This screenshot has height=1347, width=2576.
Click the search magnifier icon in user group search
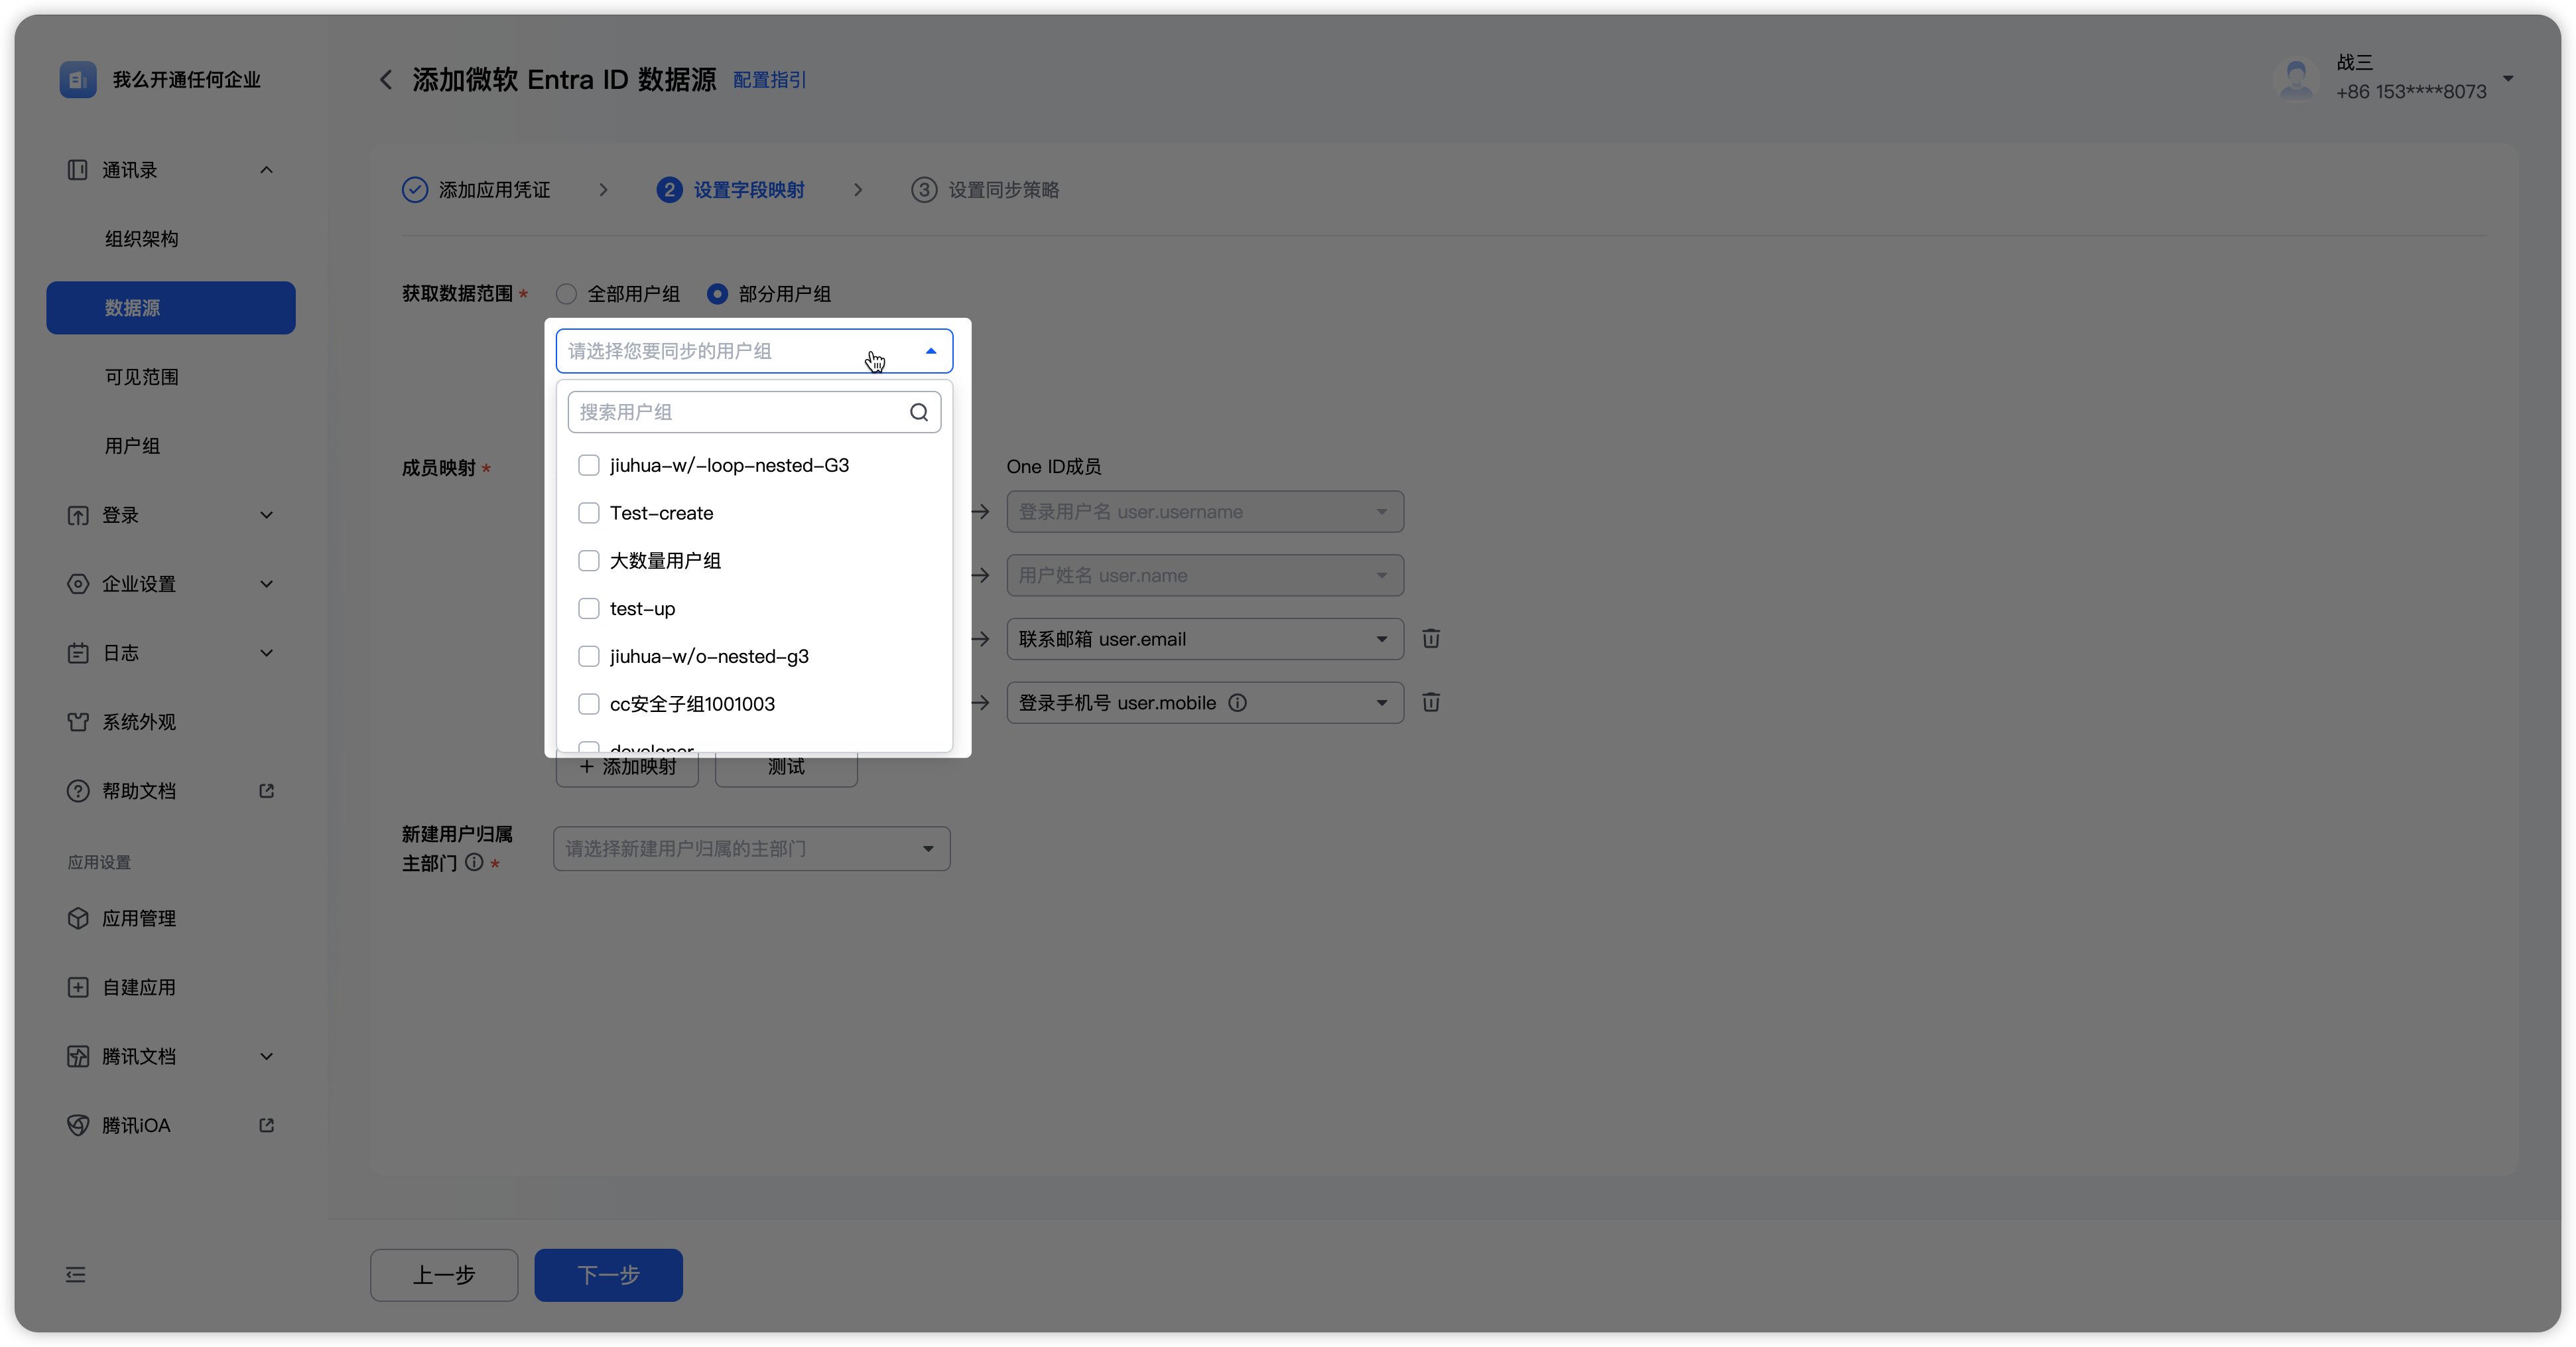click(918, 412)
